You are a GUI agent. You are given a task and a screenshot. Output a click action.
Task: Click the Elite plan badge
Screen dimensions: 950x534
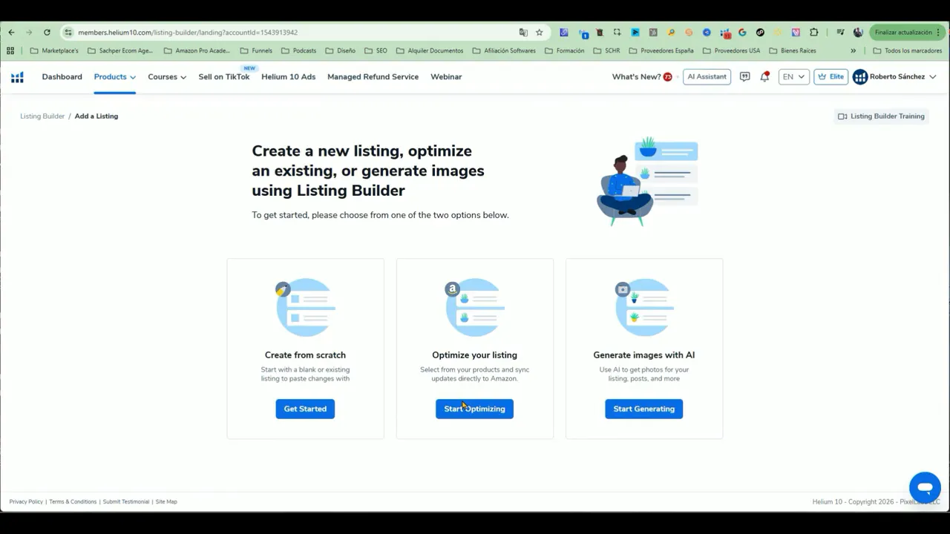[x=831, y=77]
